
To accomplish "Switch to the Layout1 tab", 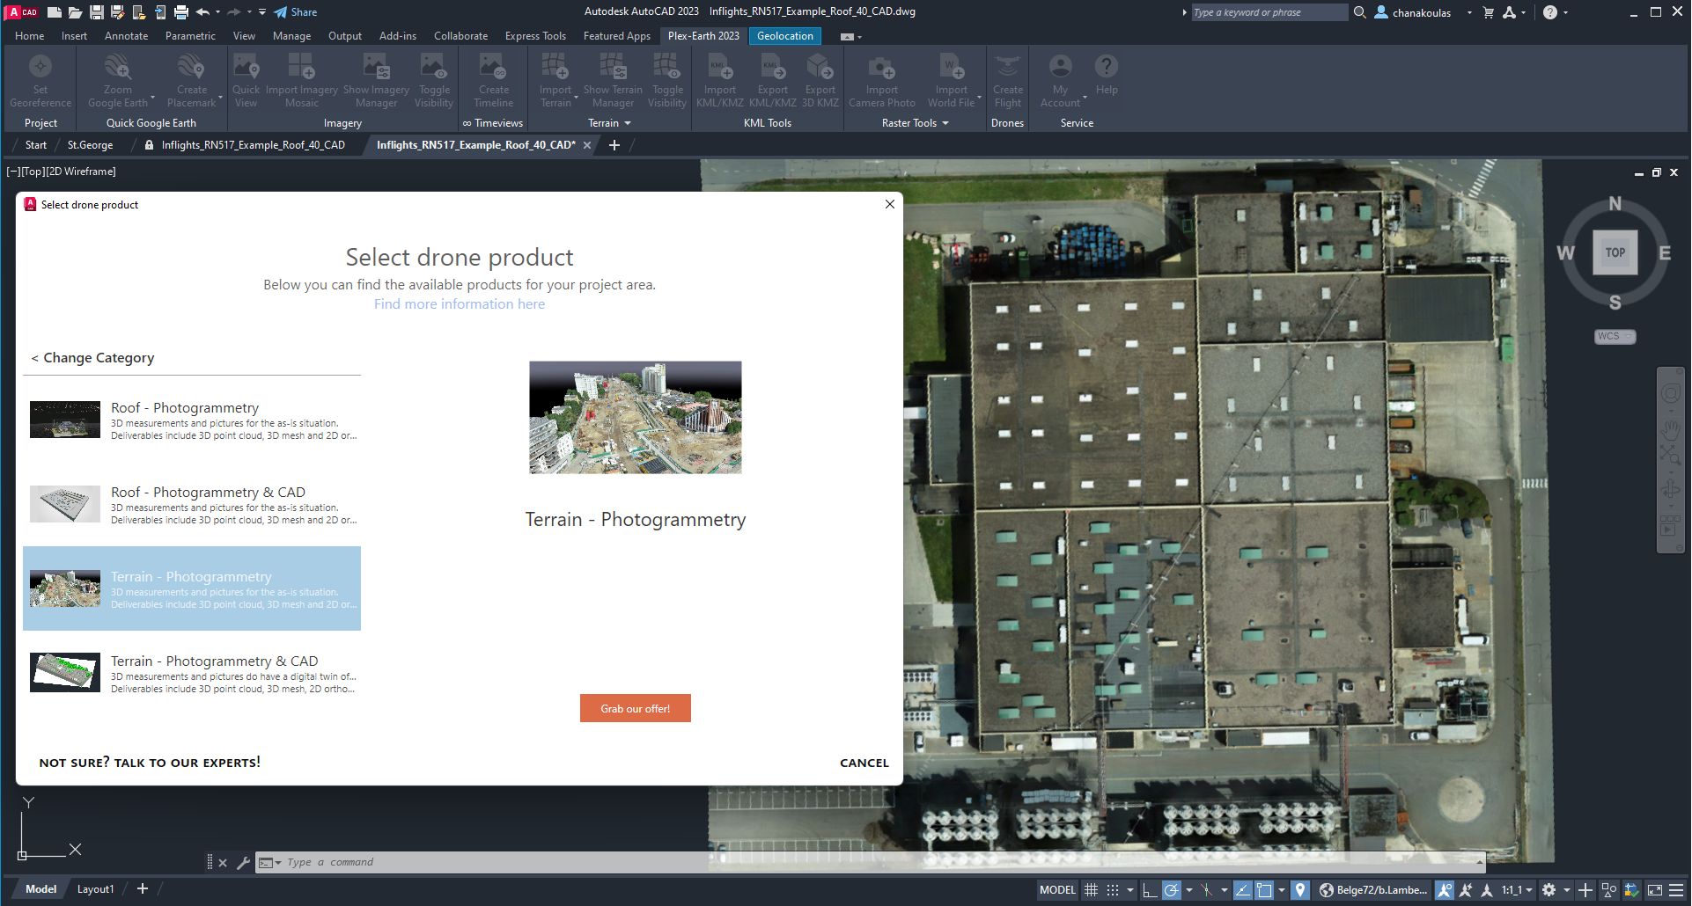I will tap(95, 889).
